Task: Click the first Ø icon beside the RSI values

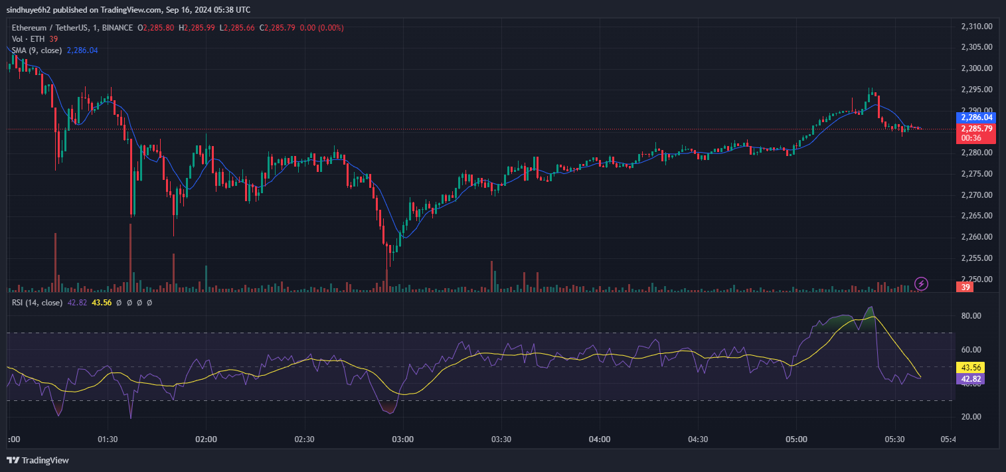Action: point(119,302)
